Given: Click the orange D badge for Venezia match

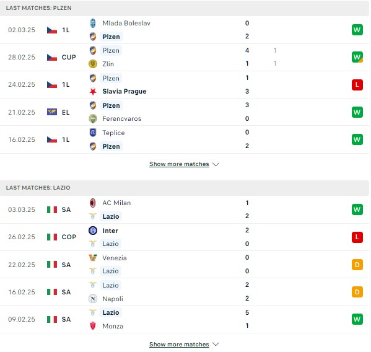Looking at the screenshot, I should tap(357, 265).
